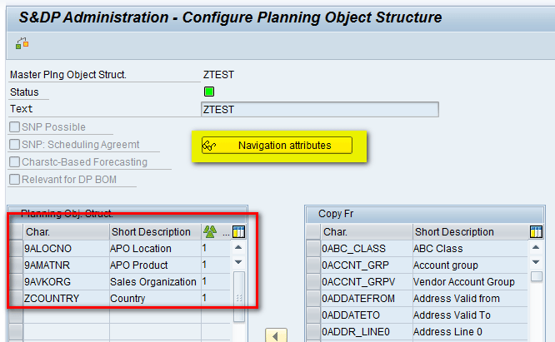Click the green Status indicator square

point(209,92)
